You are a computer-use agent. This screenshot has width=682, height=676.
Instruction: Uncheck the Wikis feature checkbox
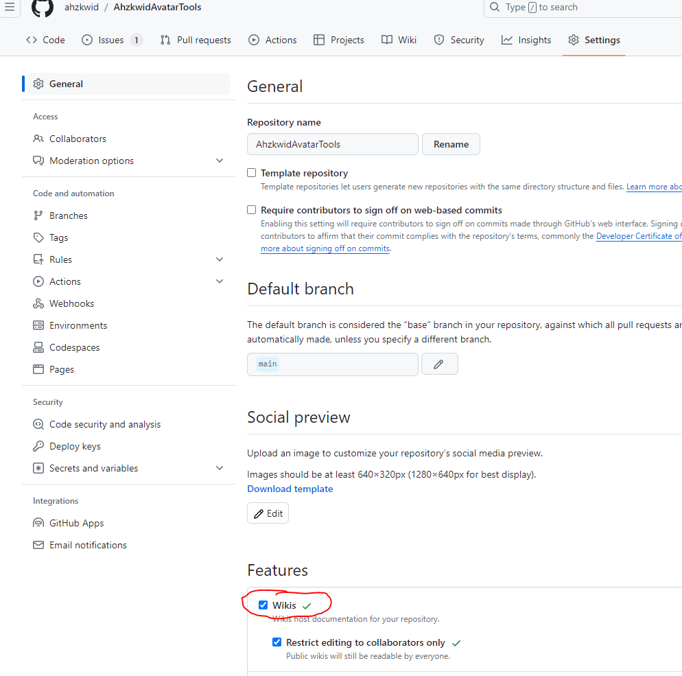coord(263,605)
